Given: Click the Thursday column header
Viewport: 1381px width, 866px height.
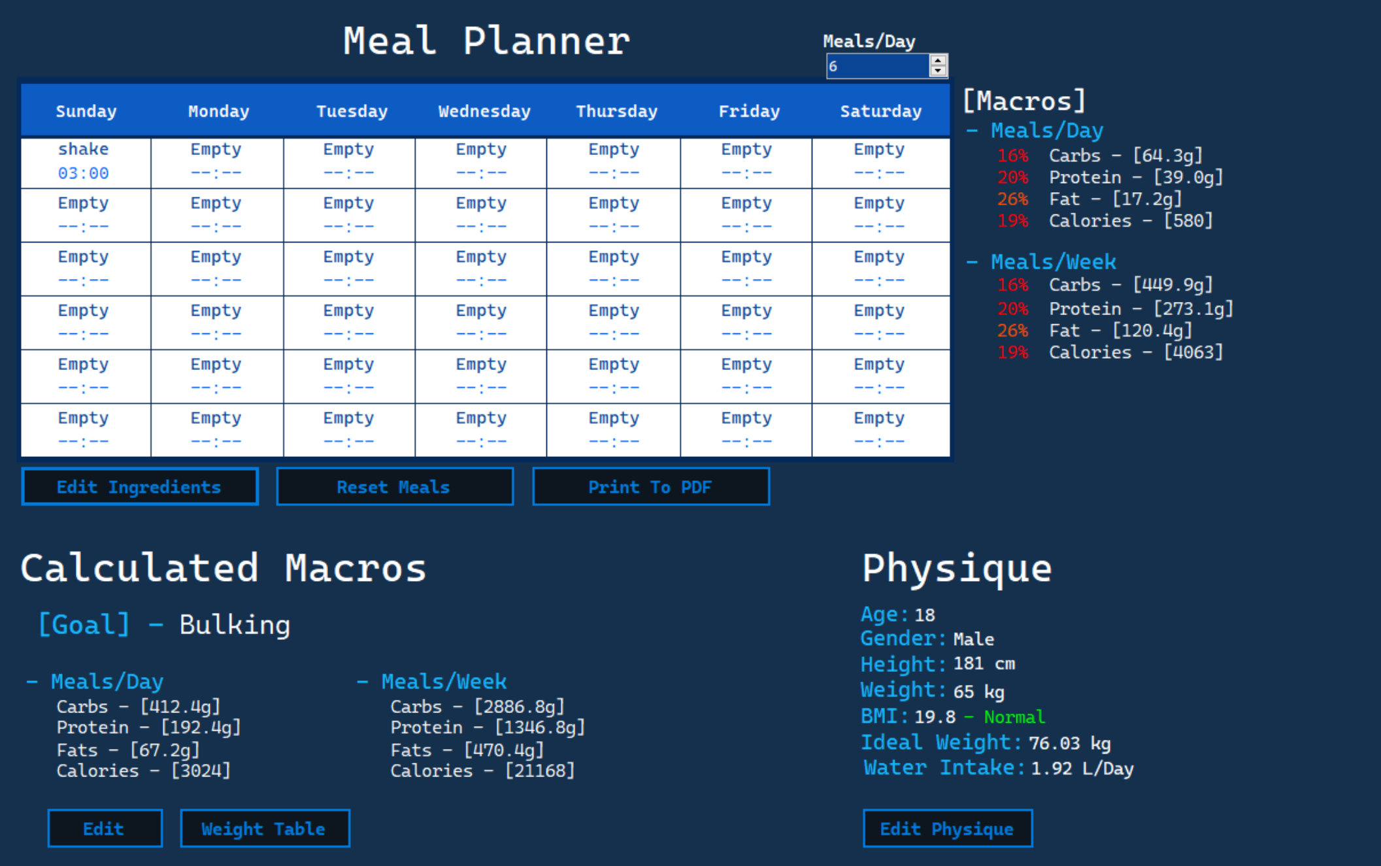Looking at the screenshot, I should coord(616,110).
